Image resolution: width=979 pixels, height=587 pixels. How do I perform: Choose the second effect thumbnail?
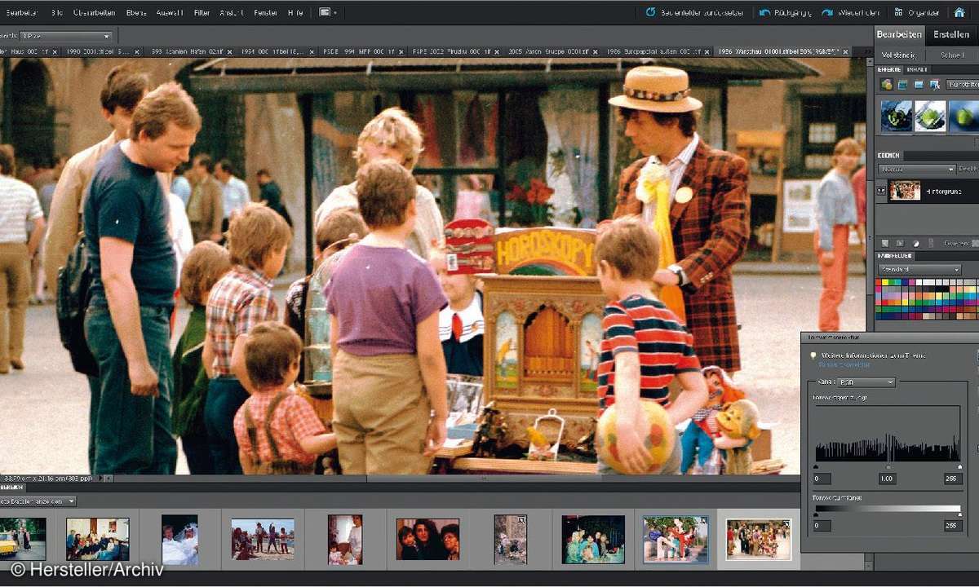[930, 116]
